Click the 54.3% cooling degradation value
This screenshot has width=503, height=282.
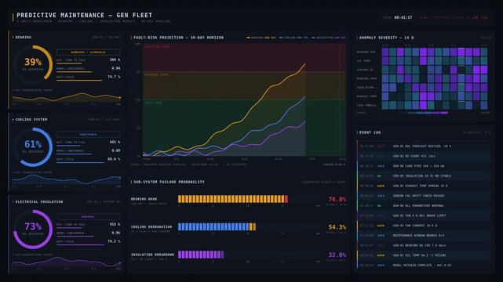click(337, 227)
